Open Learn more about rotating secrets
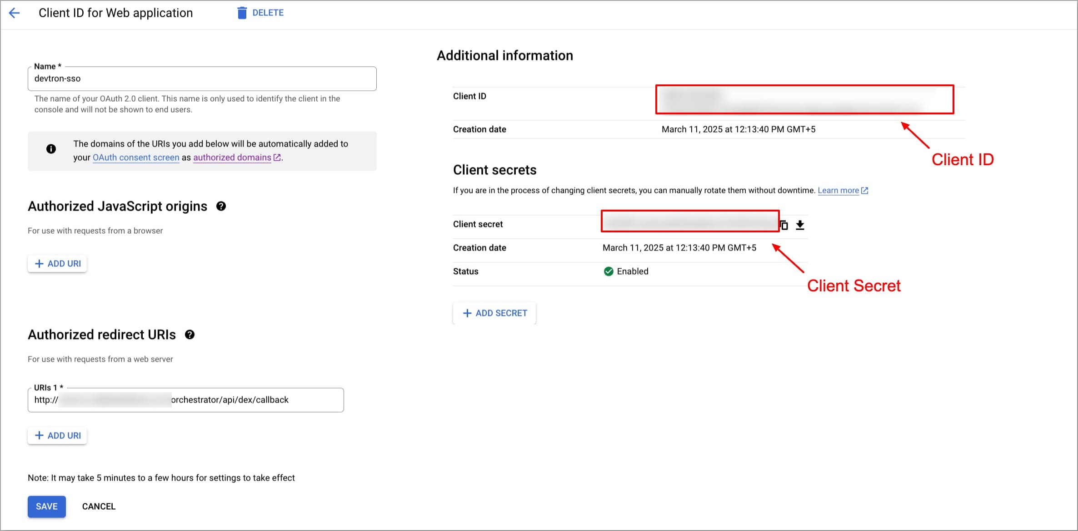Viewport: 1078px width, 531px height. (x=838, y=191)
